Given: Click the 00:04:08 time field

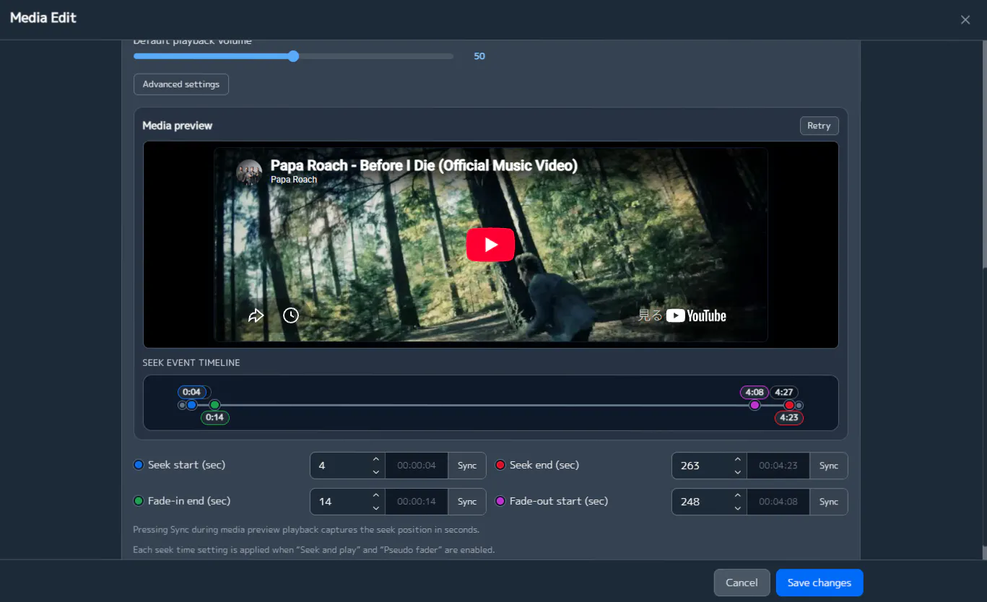Looking at the screenshot, I should pos(778,502).
